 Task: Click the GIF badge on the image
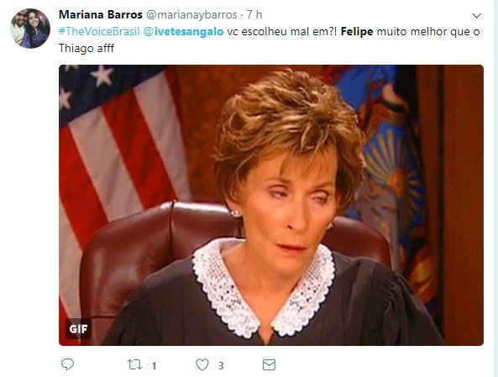[78, 329]
